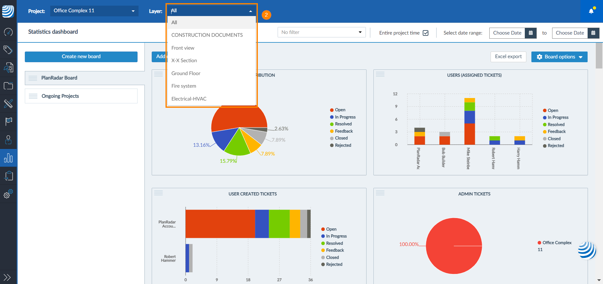Toggle the Entire project time checkbox

(x=426, y=33)
